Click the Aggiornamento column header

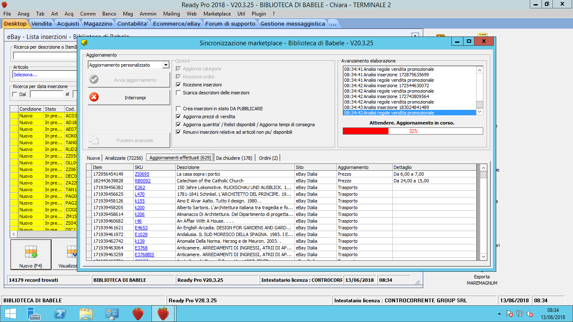[x=364, y=167]
